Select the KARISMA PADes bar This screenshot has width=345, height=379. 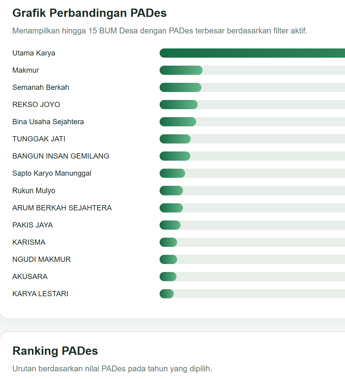point(168,242)
